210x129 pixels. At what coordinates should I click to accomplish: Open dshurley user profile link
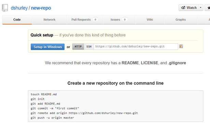point(19,8)
